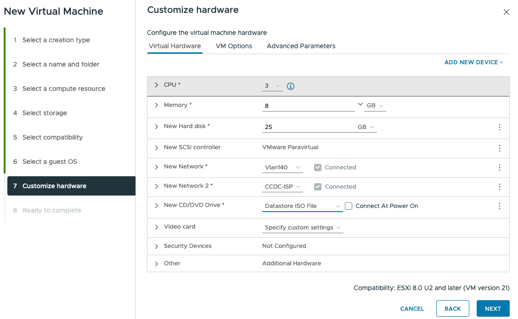Toggle Connected checkbox for Vlan140 network
Image resolution: width=518 pixels, height=319 pixels.
click(x=318, y=168)
